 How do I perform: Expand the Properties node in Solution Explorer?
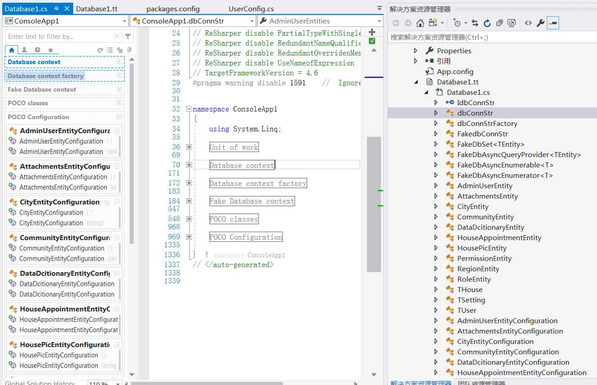point(416,51)
